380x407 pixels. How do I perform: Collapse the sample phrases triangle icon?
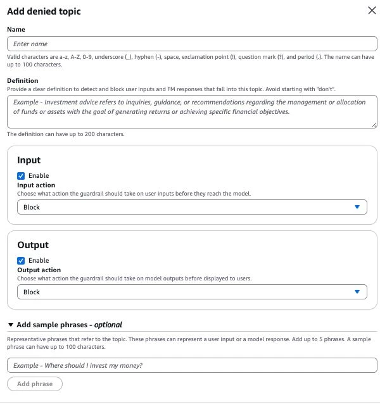pos(11,325)
